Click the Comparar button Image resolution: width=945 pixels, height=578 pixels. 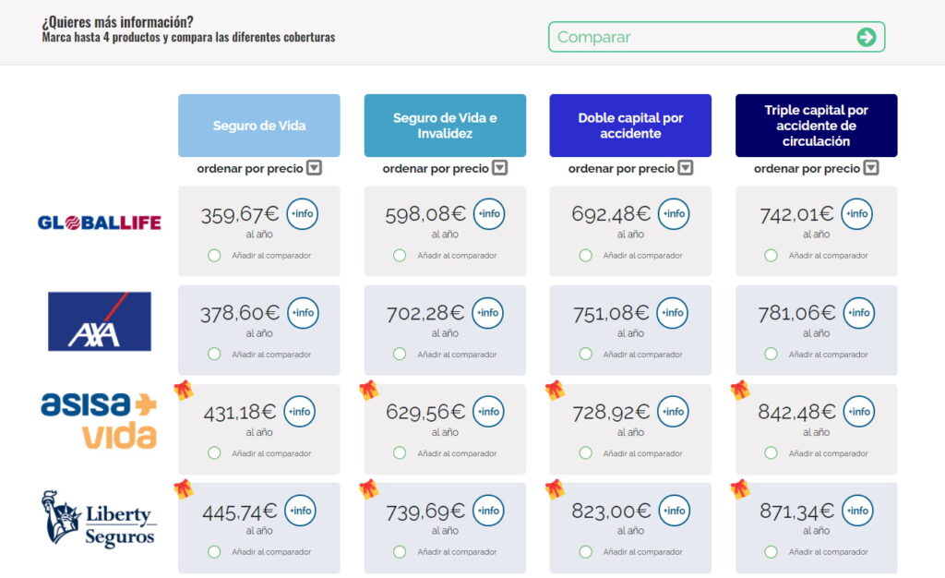[x=716, y=37]
